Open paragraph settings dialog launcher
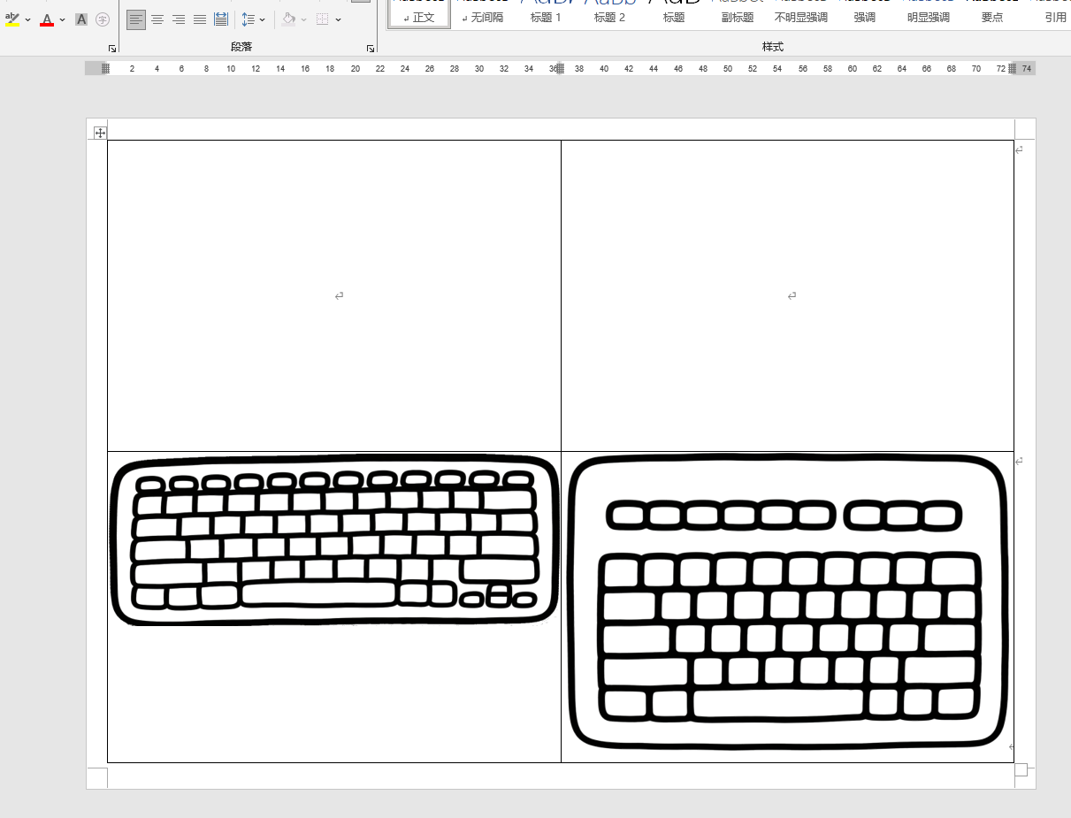1071x818 pixels. point(371,49)
